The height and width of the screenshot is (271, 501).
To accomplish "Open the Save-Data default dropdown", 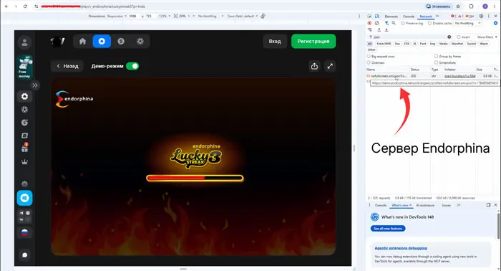I will 243,16.
